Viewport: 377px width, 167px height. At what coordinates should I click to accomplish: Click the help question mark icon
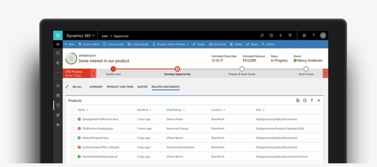[314, 35]
